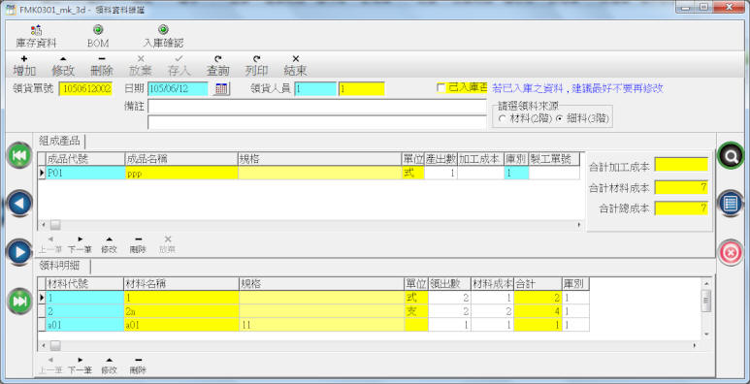Screen dimensions: 750x384
Task: Click the red round close button
Action: [731, 253]
